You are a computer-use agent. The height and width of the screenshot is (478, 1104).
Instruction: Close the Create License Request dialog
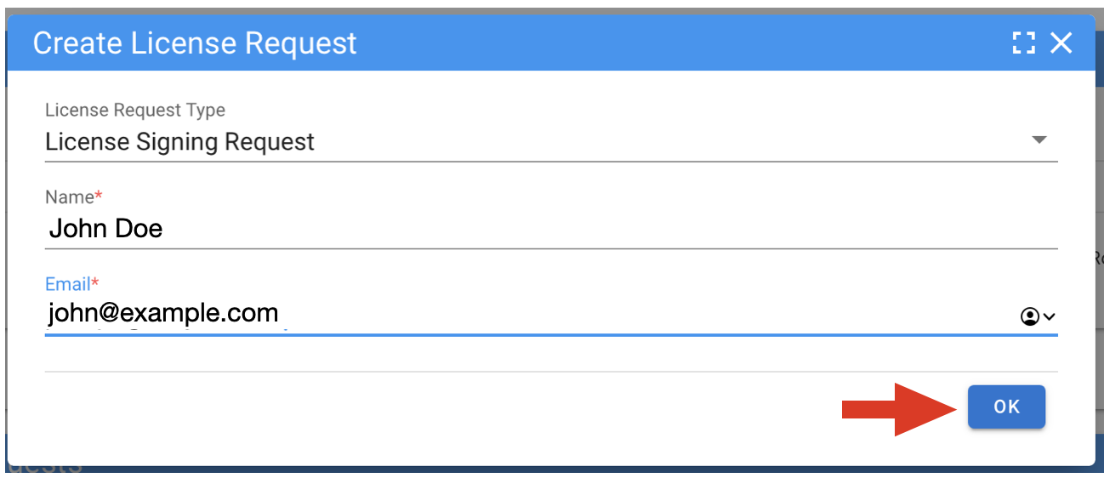pyautogui.click(x=1061, y=43)
